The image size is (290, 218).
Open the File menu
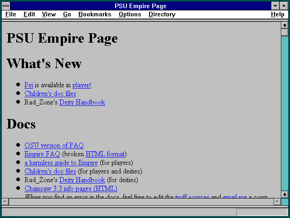[x=11, y=14]
